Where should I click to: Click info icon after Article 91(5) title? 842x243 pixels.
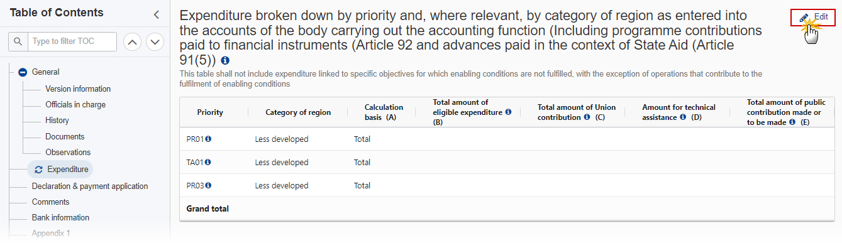pos(225,61)
